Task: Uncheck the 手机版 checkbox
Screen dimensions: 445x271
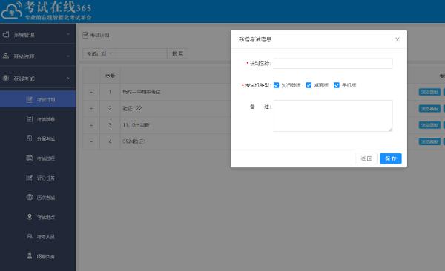Action: click(336, 85)
